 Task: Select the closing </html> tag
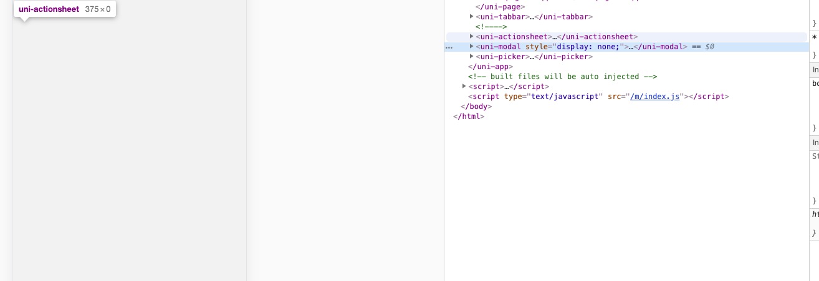click(x=469, y=117)
